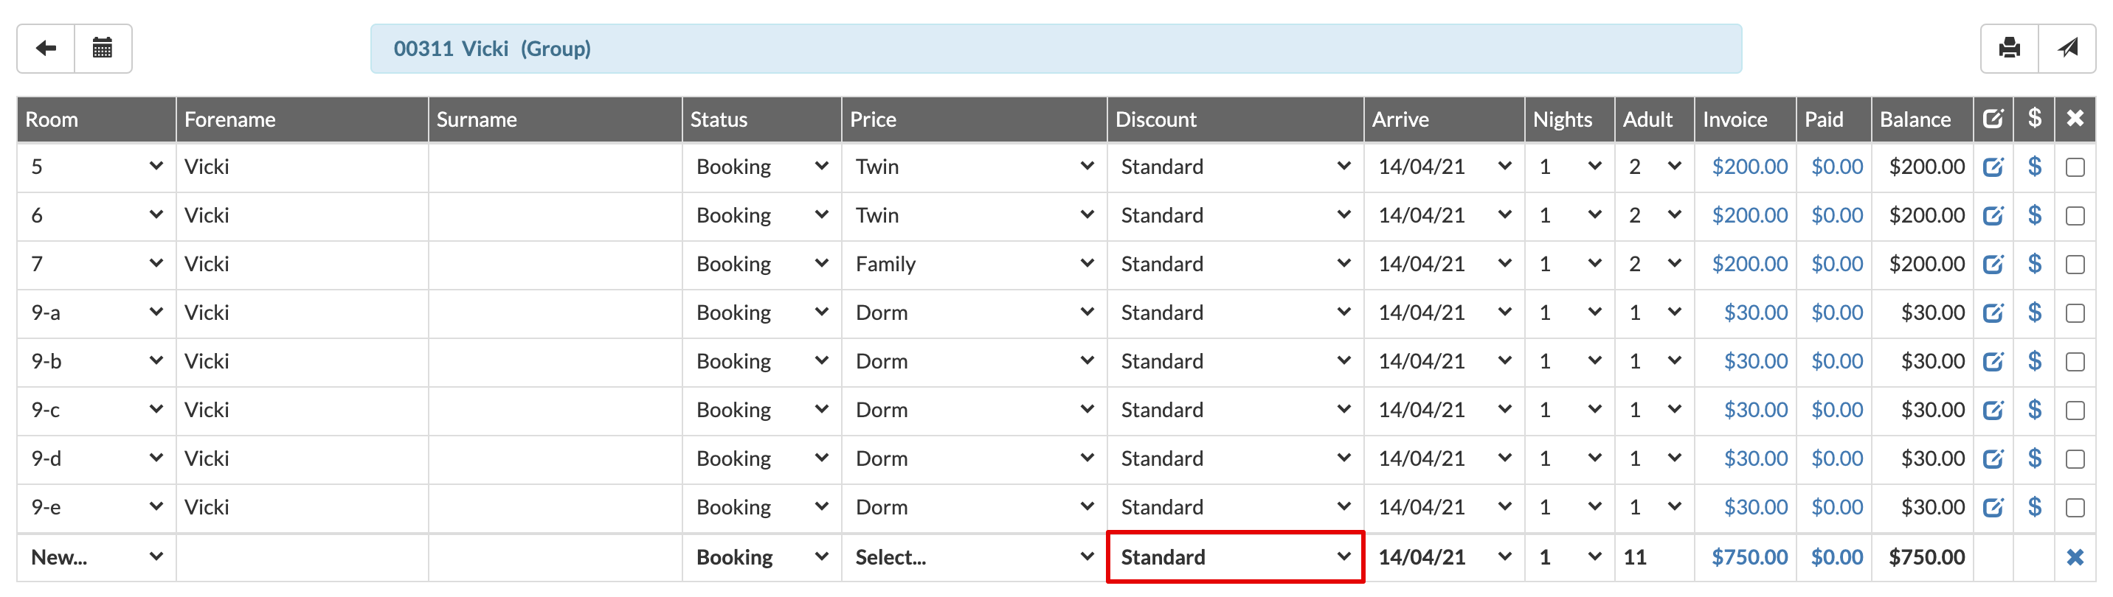Click payment dollar icon for room 9-e

point(2034,507)
